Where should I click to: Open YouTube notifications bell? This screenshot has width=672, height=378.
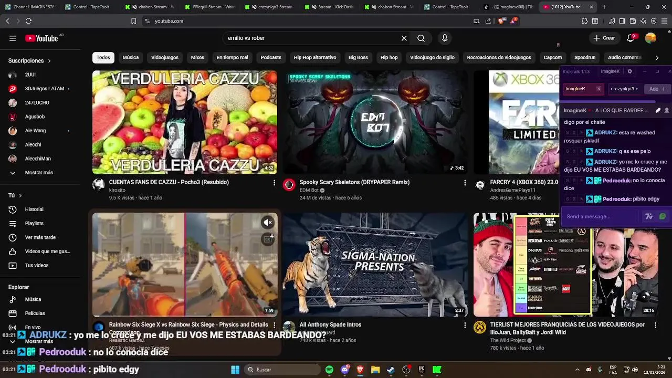click(631, 38)
